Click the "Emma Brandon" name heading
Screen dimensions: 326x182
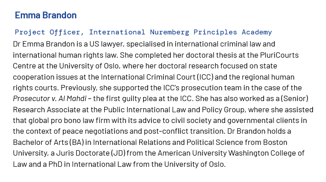tap(45, 15)
